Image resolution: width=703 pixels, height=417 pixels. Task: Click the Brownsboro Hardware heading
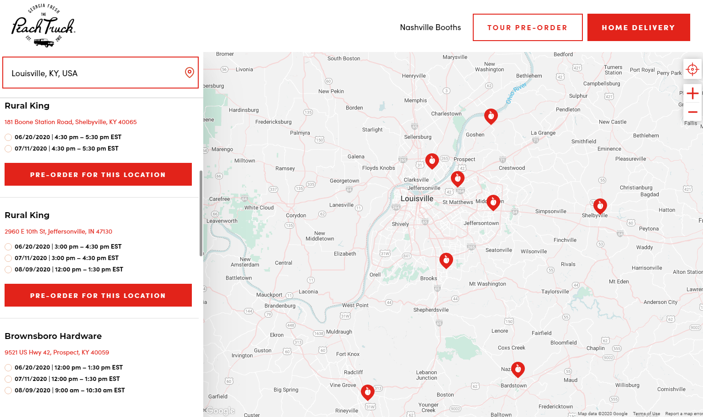[53, 336]
